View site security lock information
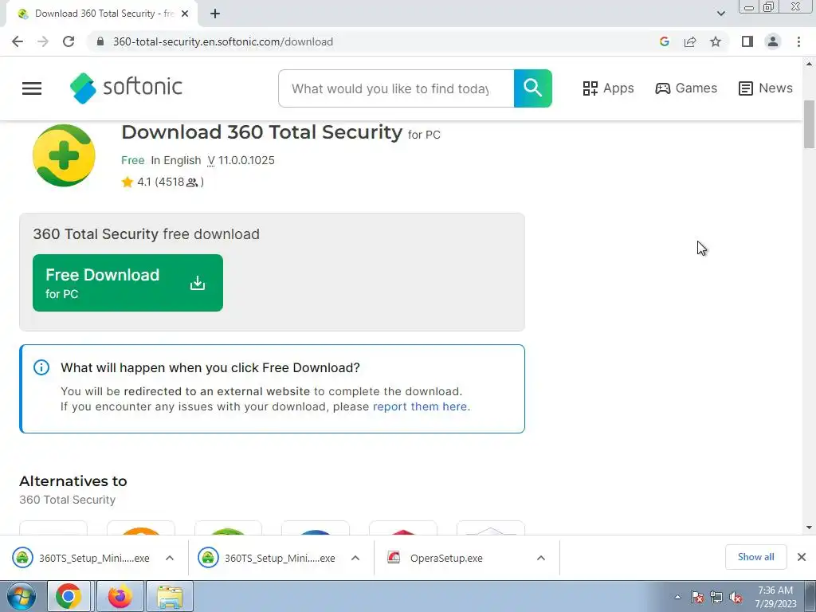The image size is (816, 612). click(100, 41)
